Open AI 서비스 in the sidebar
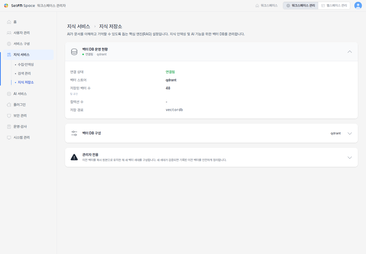Image resolution: width=366 pixels, height=254 pixels. [x=28, y=94]
